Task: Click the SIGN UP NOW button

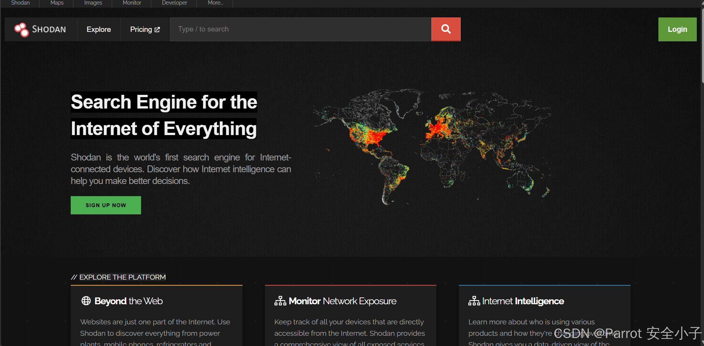Action: tap(106, 205)
